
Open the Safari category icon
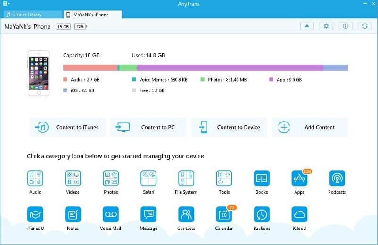(148, 178)
